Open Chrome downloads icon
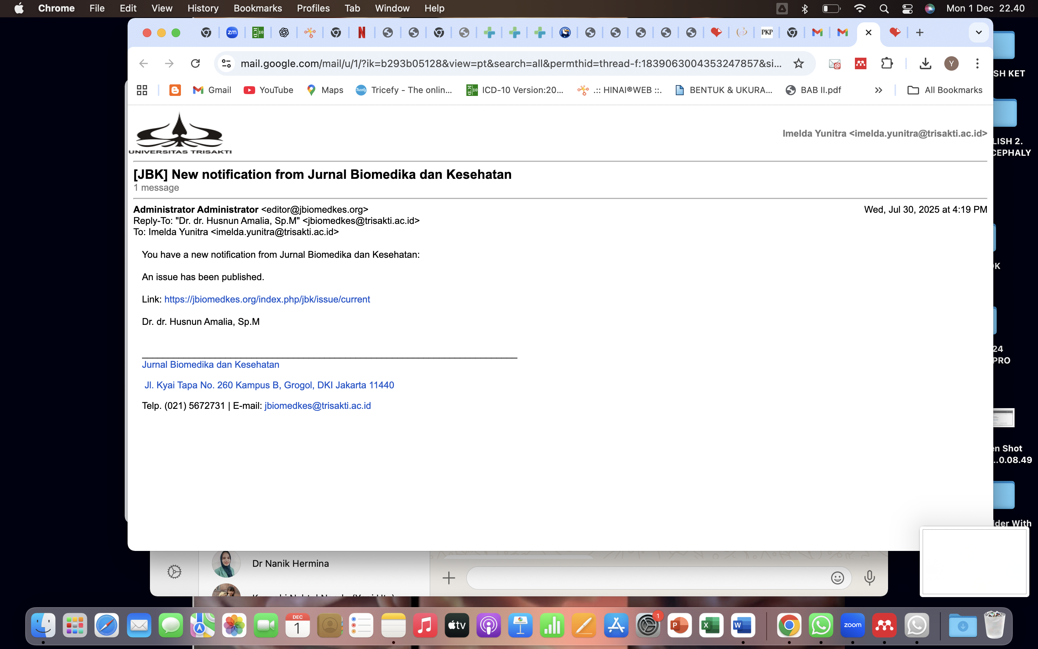The width and height of the screenshot is (1038, 649). point(925,63)
